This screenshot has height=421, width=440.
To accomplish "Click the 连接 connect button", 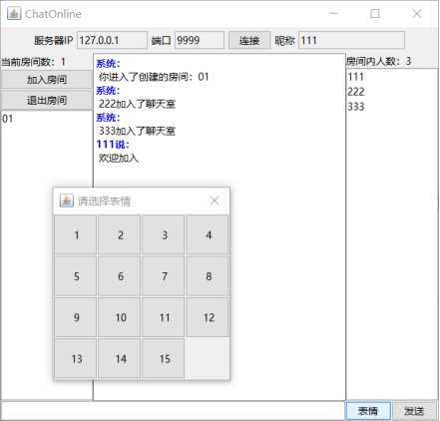I will click(249, 40).
